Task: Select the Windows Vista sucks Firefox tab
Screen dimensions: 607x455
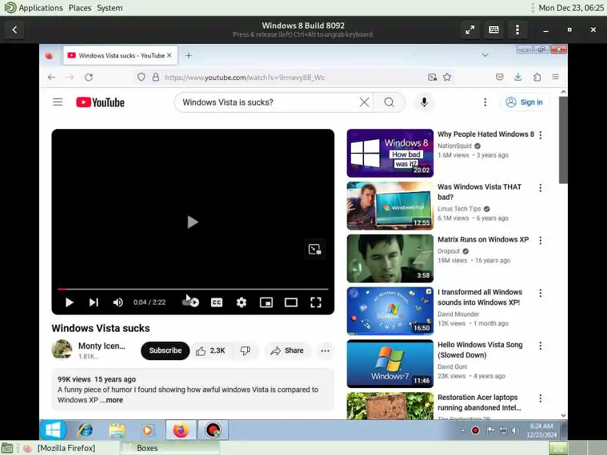Action: [x=120, y=55]
